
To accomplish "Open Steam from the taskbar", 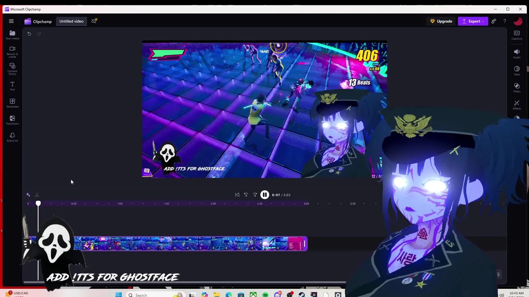I will pyautogui.click(x=302, y=295).
